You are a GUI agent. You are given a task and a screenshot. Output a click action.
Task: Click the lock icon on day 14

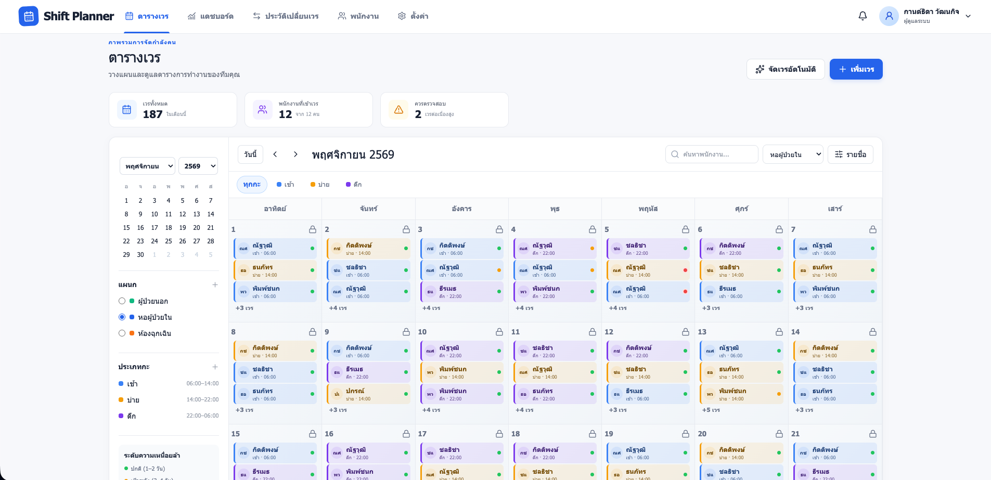(x=873, y=332)
